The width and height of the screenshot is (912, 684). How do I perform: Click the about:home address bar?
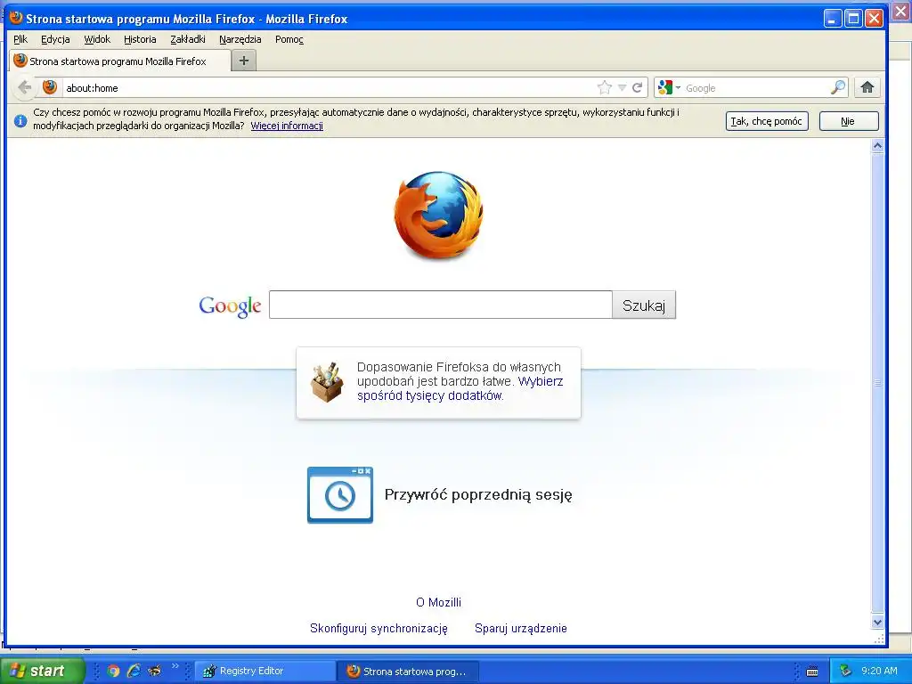(x=329, y=88)
